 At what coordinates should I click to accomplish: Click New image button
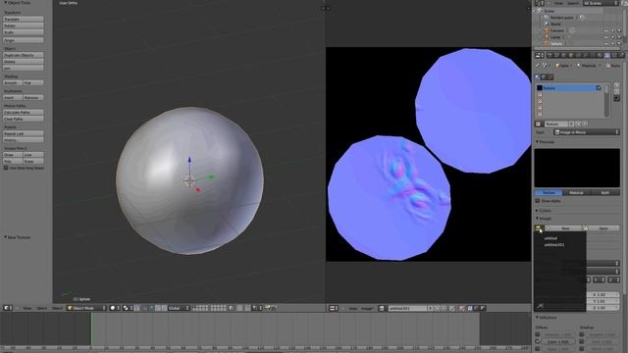(563, 228)
